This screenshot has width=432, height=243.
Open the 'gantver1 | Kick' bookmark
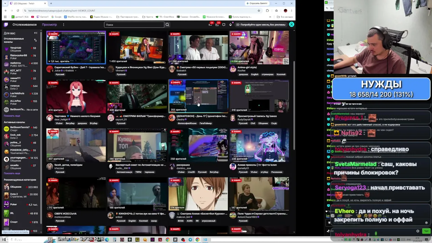pyautogui.click(x=20, y=17)
